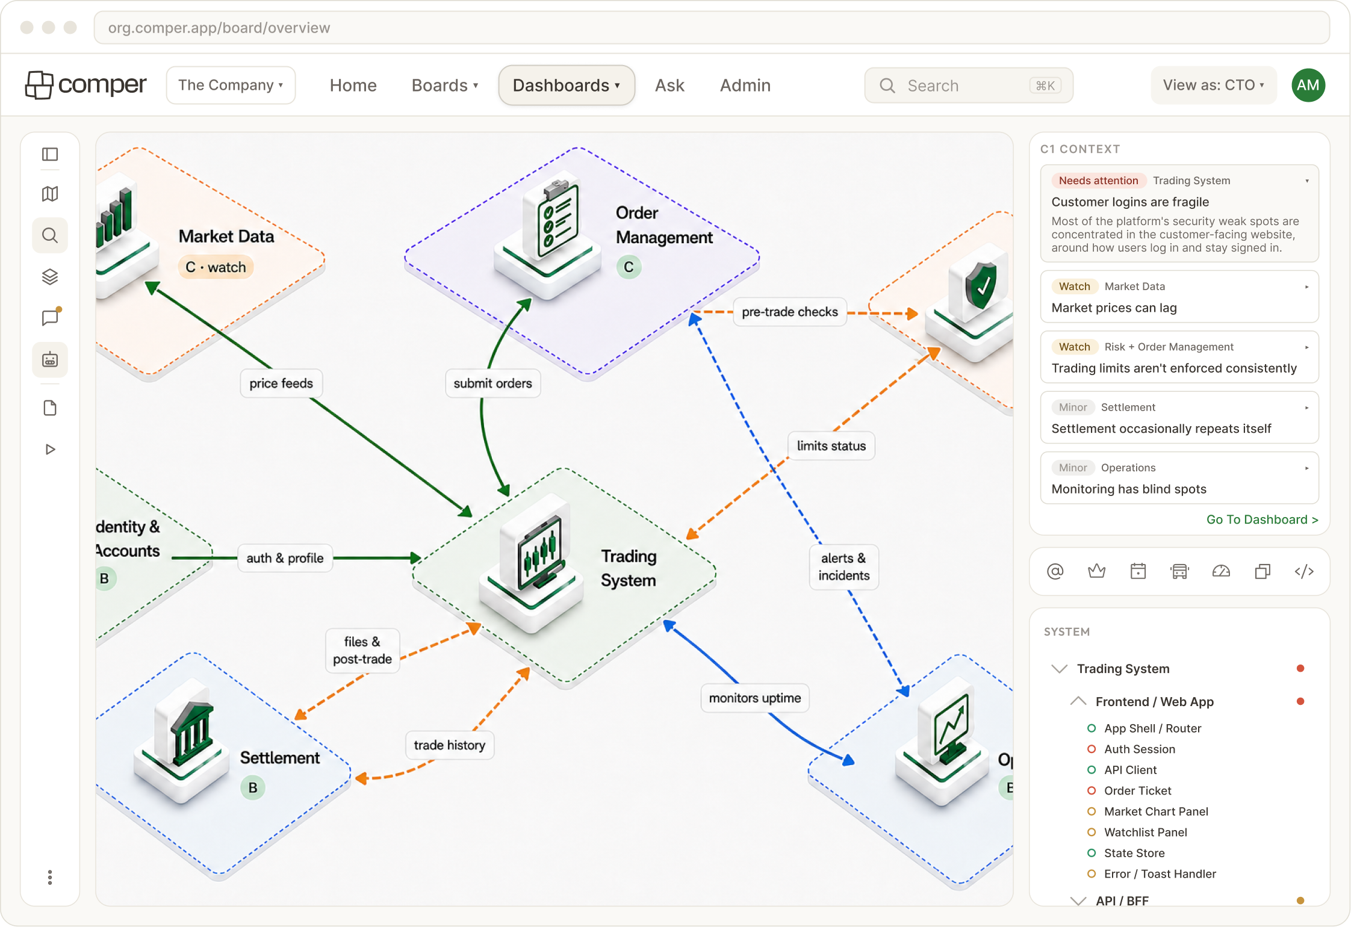Expand the Trading limits card arrow
Viewport: 1351px width, 927px height.
pos(1306,347)
